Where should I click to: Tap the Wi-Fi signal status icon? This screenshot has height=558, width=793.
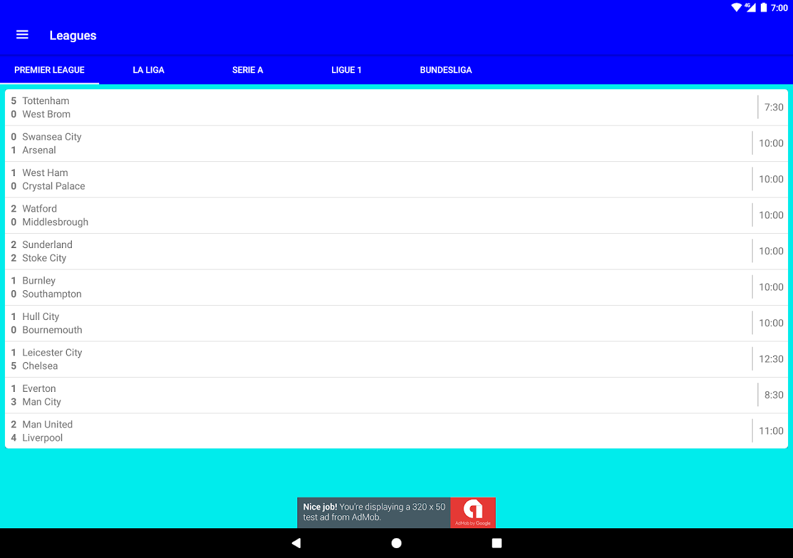(736, 7)
